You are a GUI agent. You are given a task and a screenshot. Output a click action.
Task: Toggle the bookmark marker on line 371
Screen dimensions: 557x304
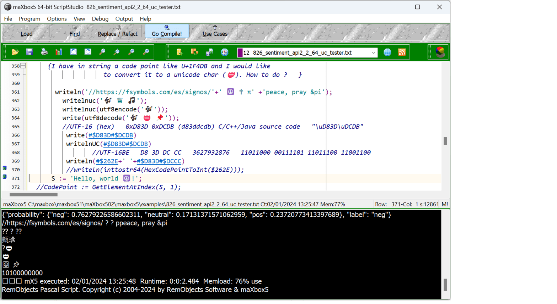point(5,177)
